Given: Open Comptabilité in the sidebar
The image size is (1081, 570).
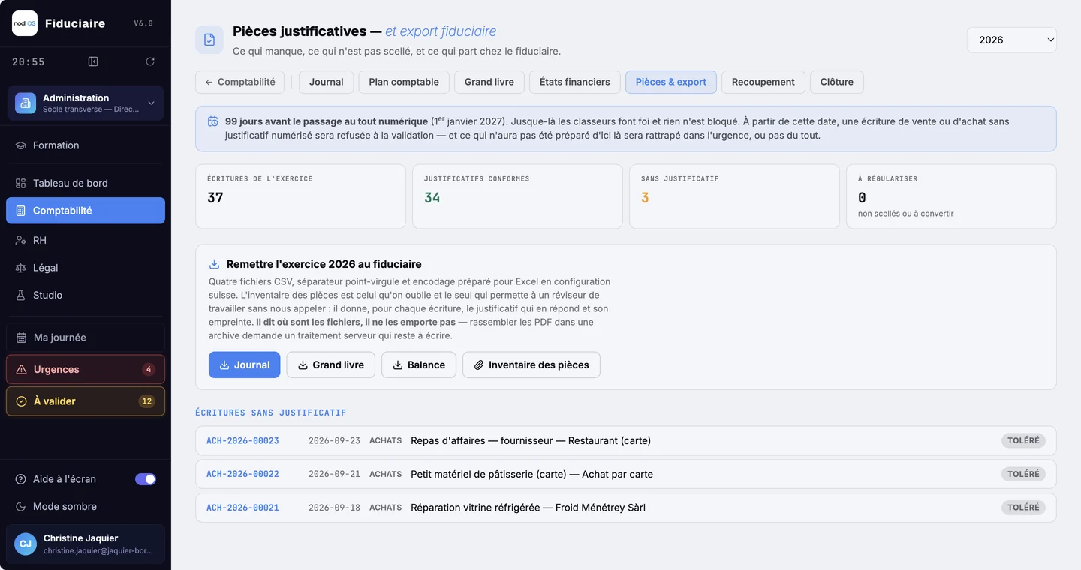Looking at the screenshot, I should click(x=86, y=211).
